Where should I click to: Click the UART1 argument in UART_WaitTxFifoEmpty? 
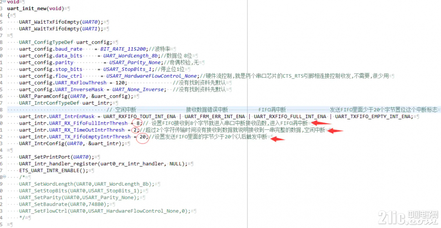pos(90,28)
